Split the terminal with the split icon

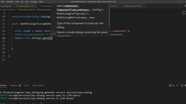[x=182, y=86]
